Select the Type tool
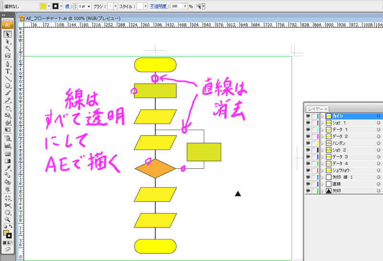383x261 pixels. coord(8,71)
